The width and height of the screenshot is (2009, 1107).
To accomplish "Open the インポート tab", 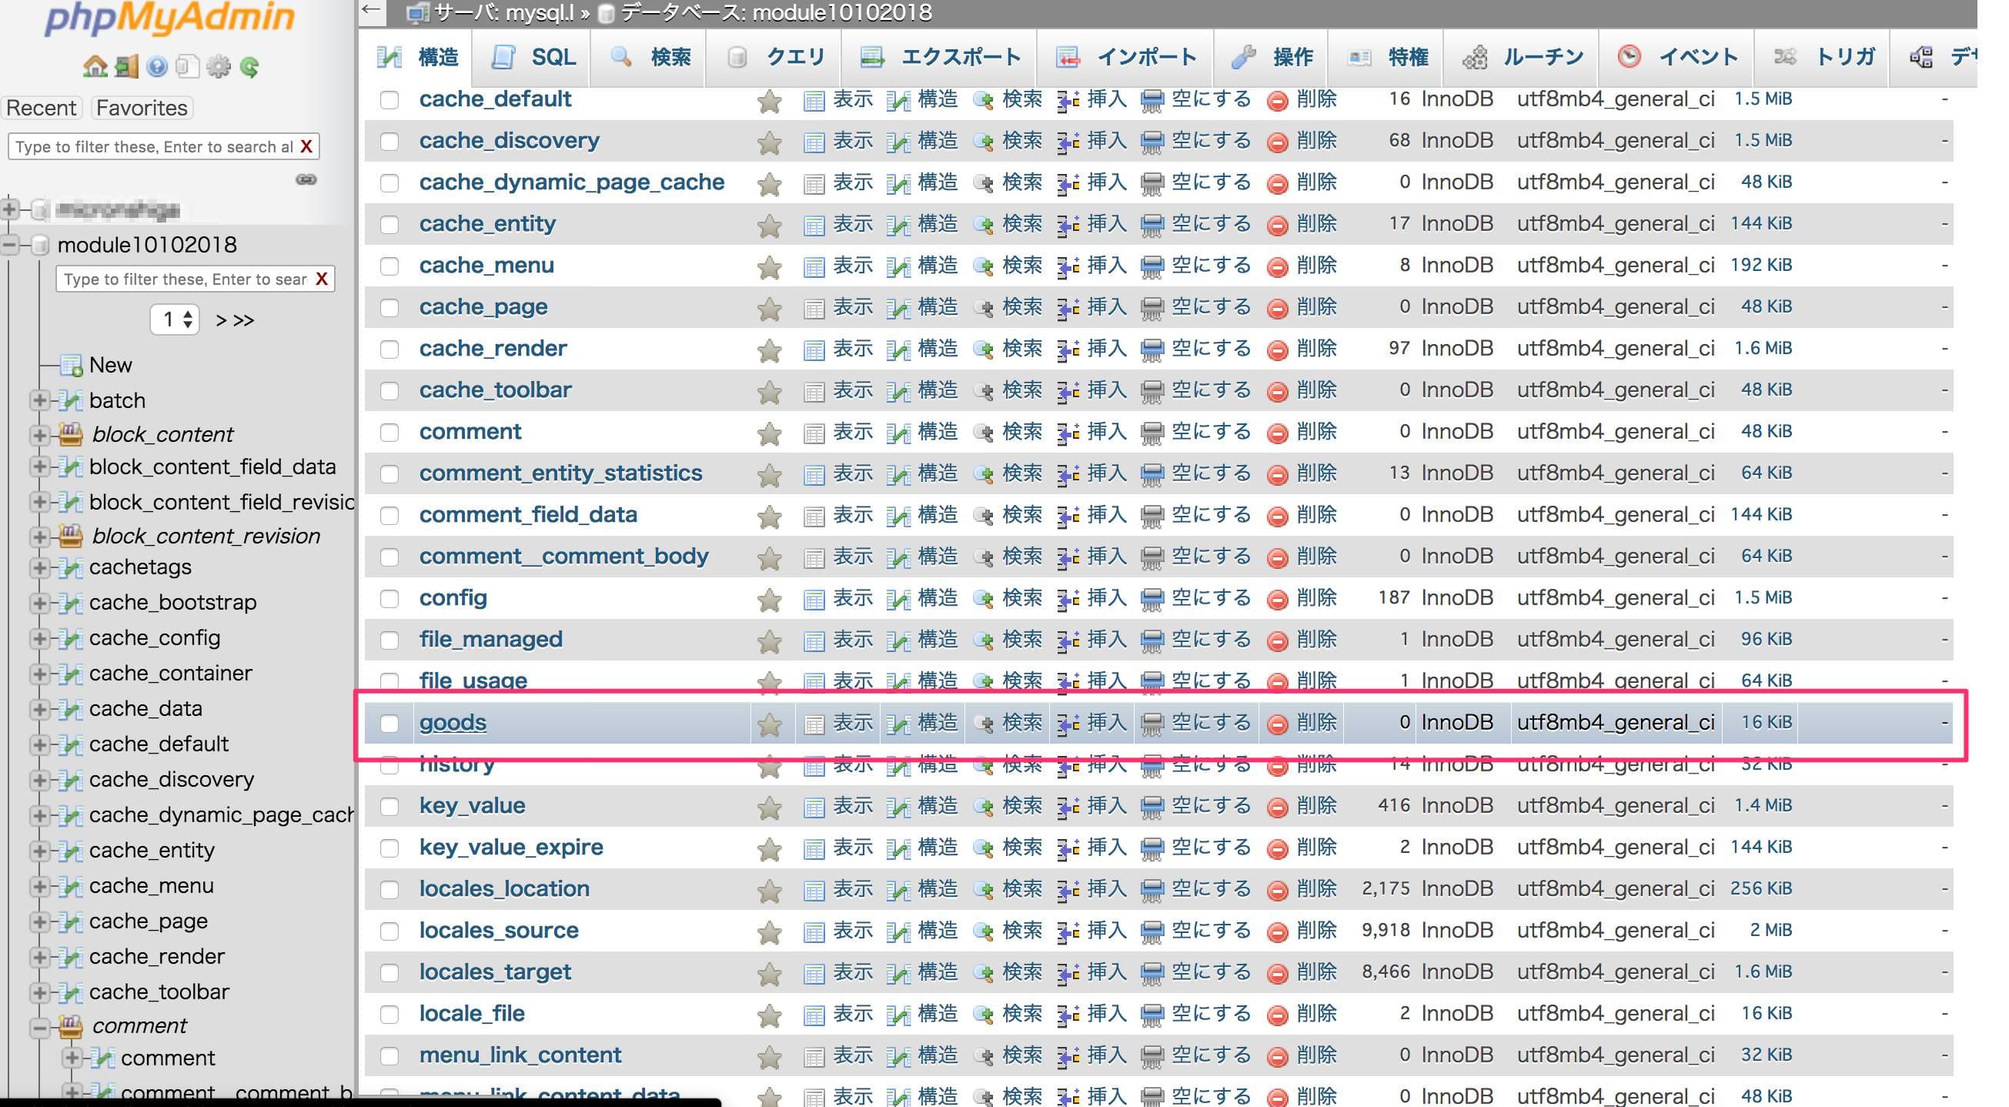I will pyautogui.click(x=1125, y=57).
